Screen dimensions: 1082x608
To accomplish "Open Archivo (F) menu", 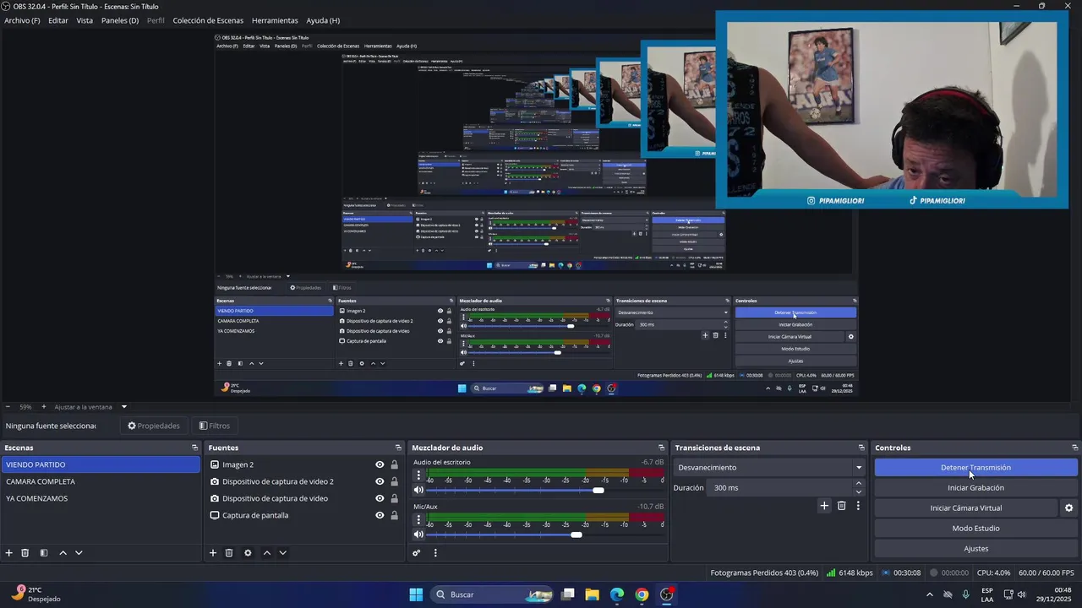I will coord(22,20).
